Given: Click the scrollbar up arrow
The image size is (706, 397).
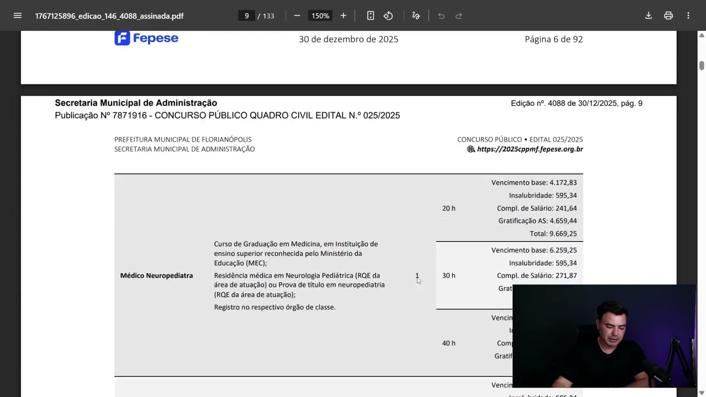Looking at the screenshot, I should pos(702,35).
